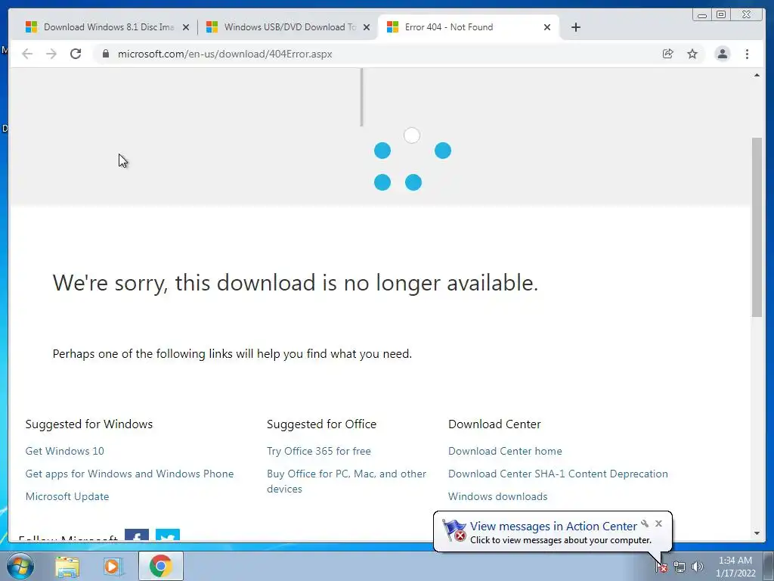Open the volume speaker tray icon
Screen dimensions: 774x581
(x=698, y=567)
